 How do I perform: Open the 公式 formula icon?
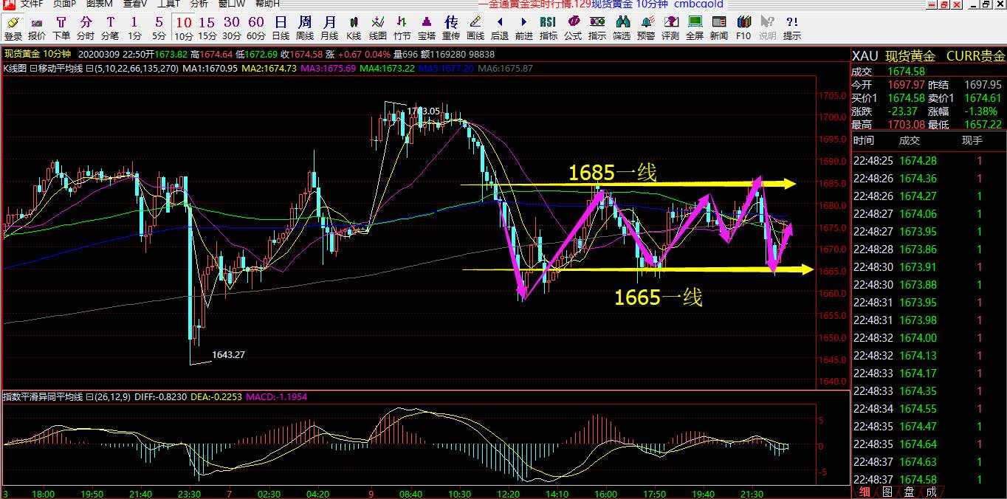click(573, 28)
